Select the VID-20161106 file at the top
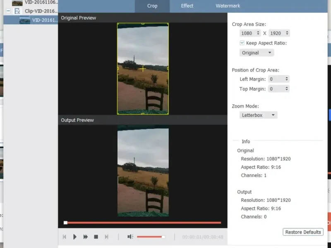This screenshot has height=248, width=331. 41,2
